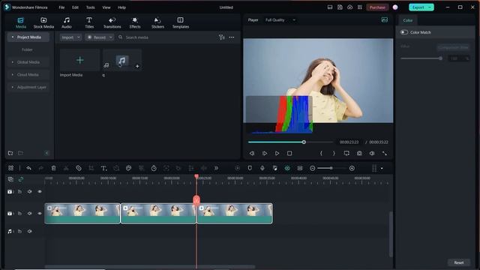The image size is (480, 270).
Task: Enter fullscreen player view
Action: pyautogui.click(x=385, y=153)
